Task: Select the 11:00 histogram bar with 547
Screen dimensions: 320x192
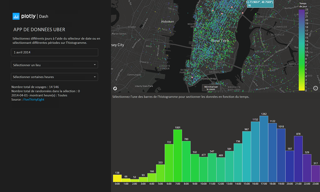Action: tap(212, 168)
